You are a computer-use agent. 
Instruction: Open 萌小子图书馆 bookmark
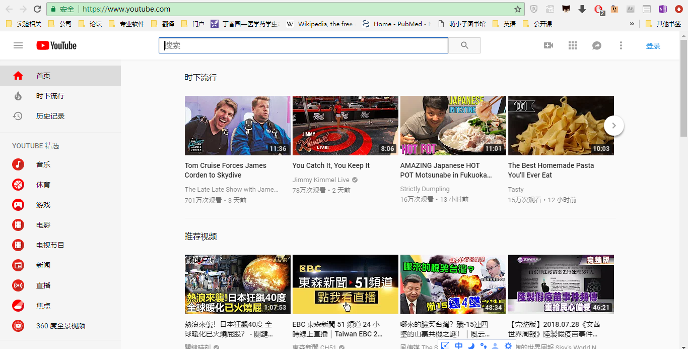pyautogui.click(x=462, y=24)
